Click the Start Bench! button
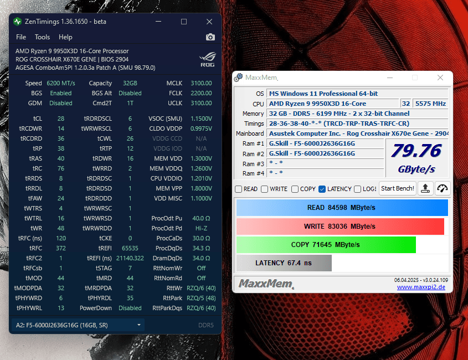468x360 pixels. pos(398,188)
